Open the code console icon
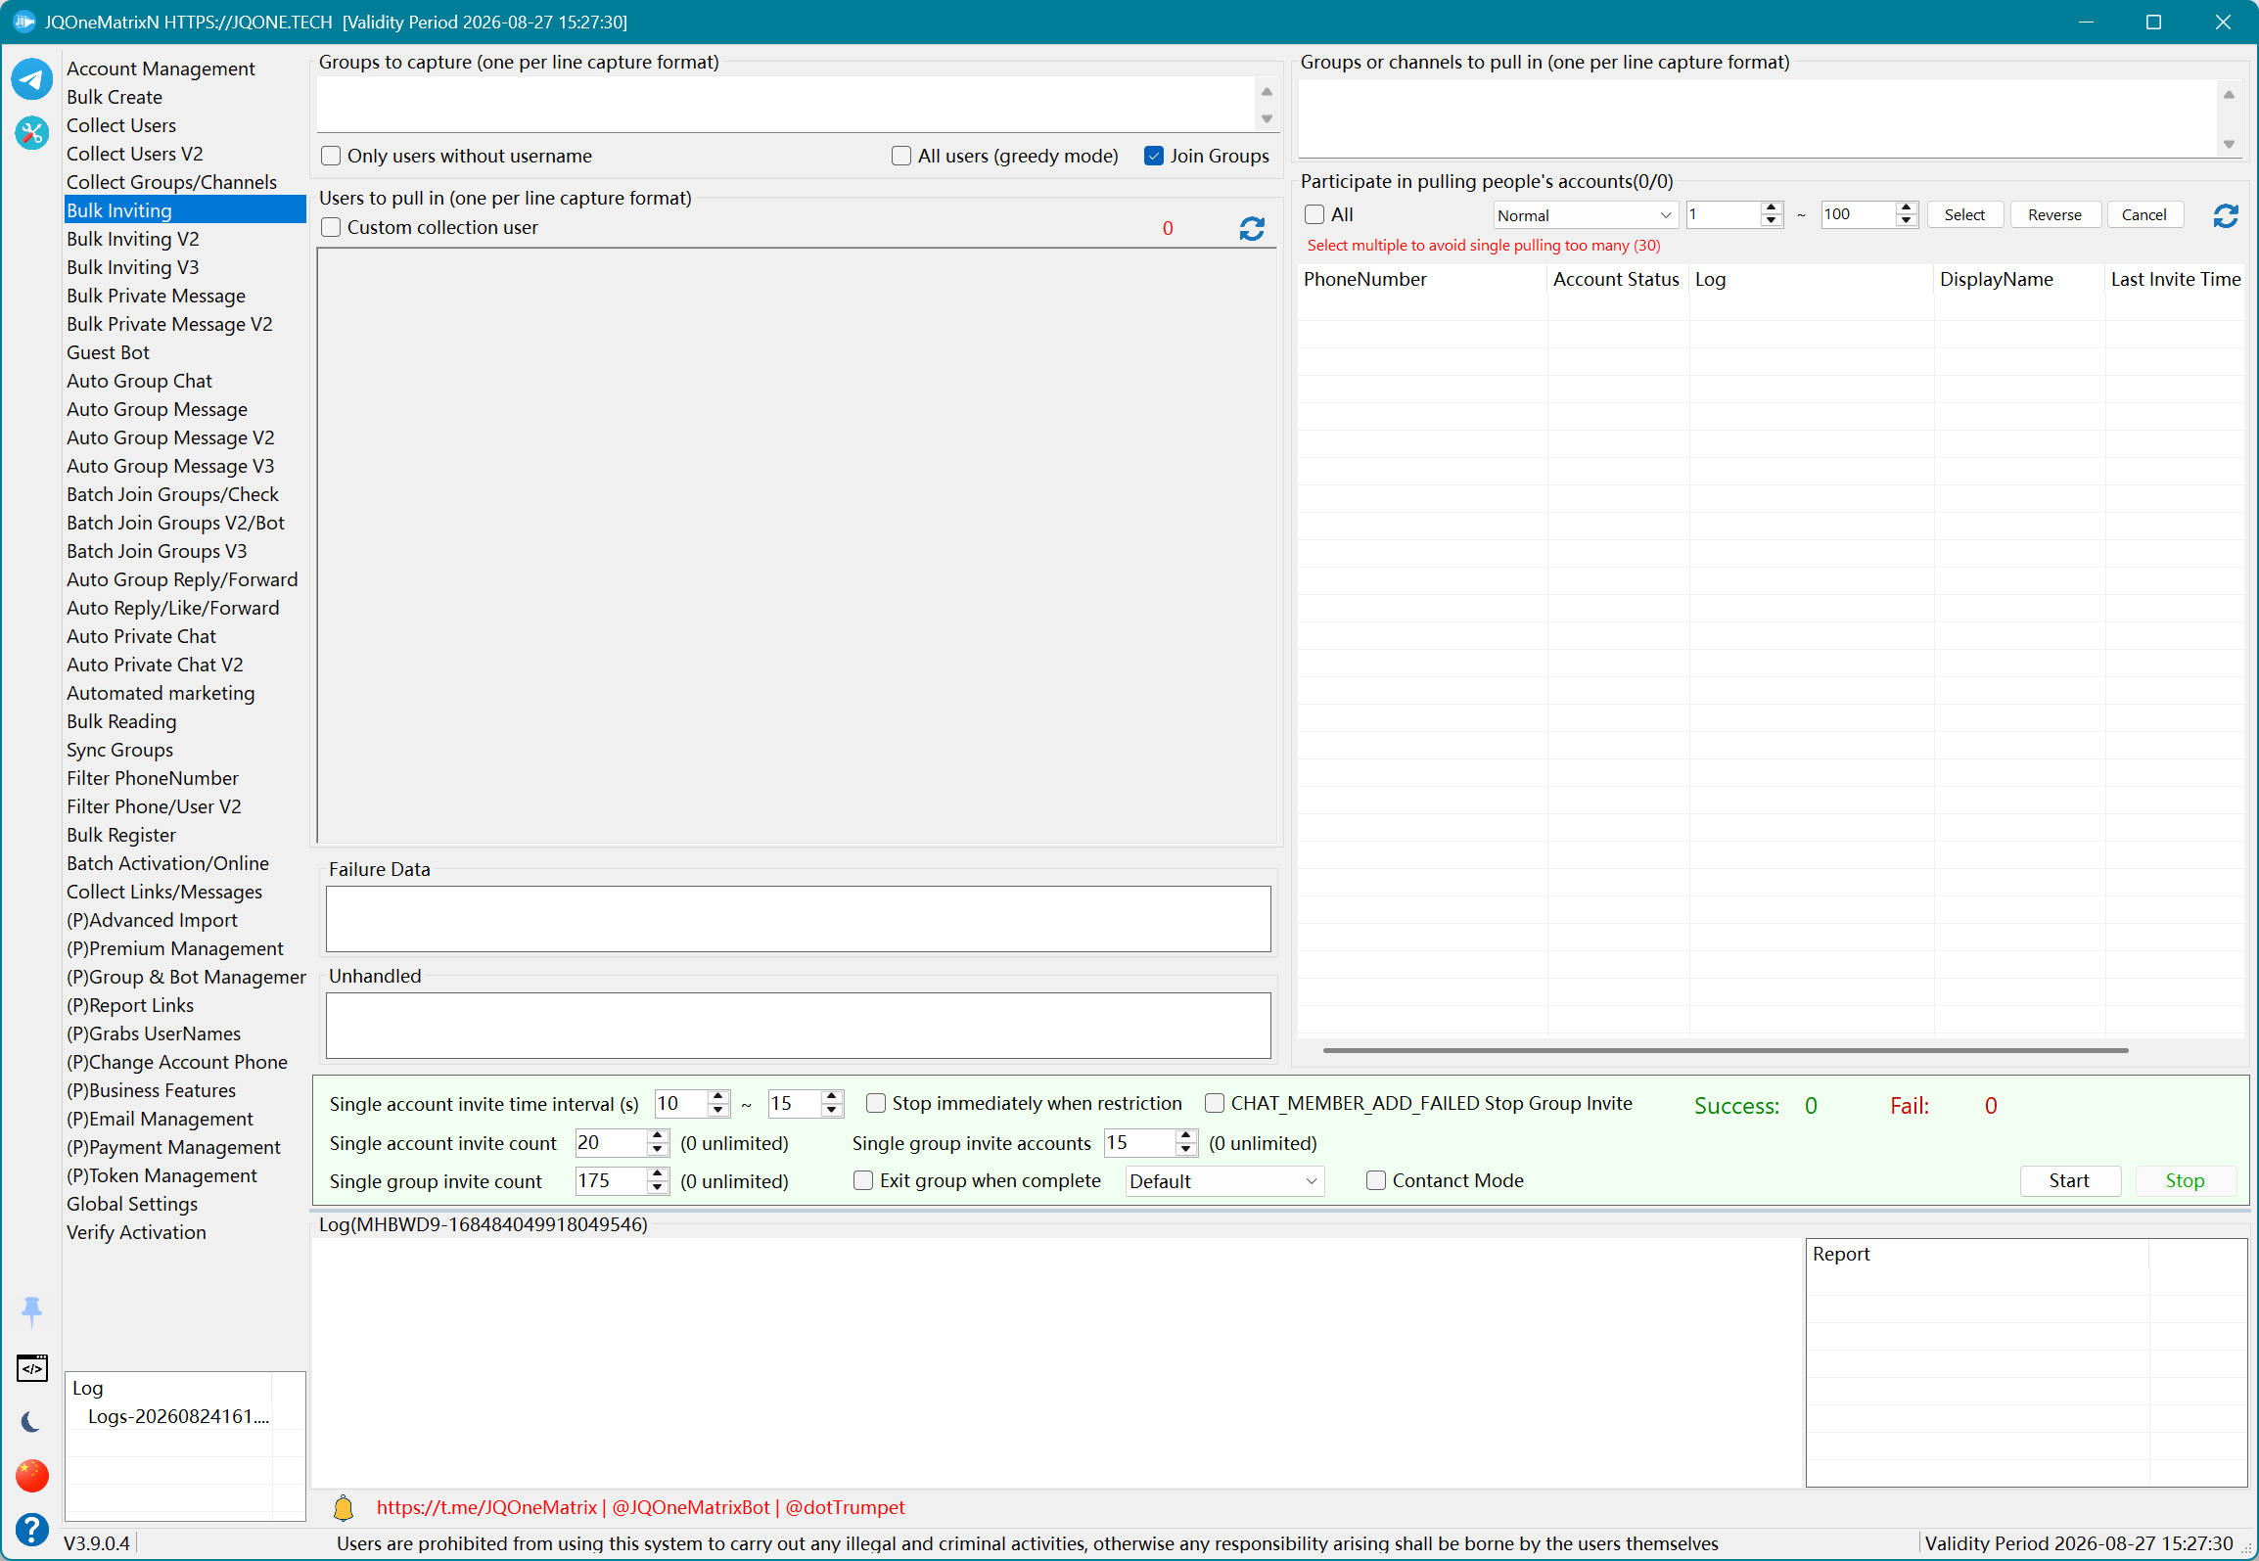 point(31,1368)
